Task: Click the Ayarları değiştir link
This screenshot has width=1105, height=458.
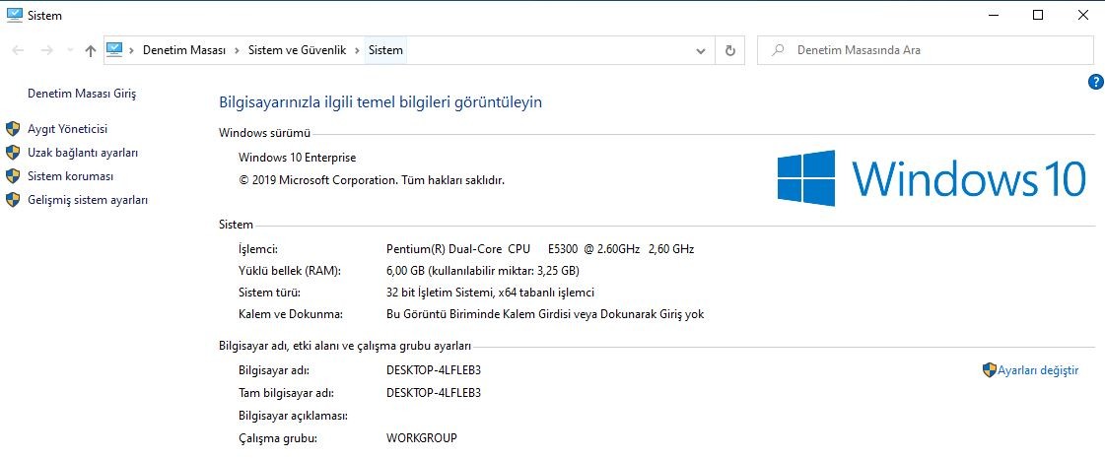Action: tap(1038, 370)
